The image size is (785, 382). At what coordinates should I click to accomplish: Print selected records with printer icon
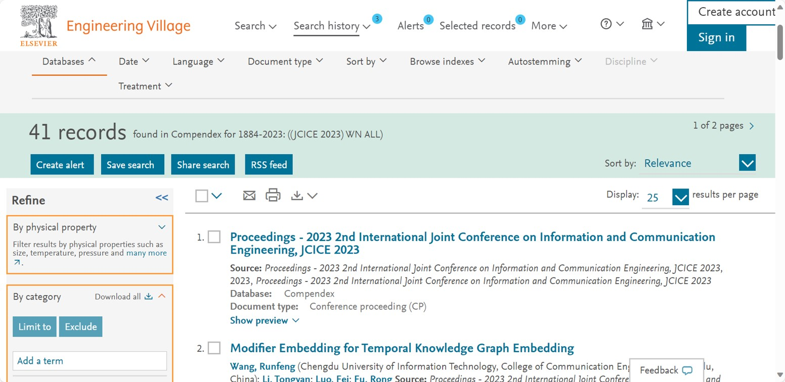pos(273,195)
